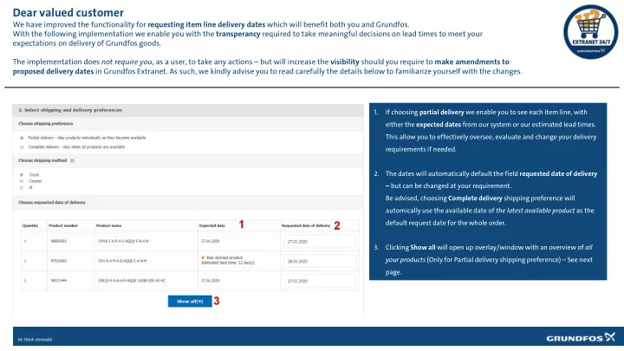The height and width of the screenshot is (351, 624).
Task: Click the orange non-stocked product indicator dot
Action: [x=203, y=258]
